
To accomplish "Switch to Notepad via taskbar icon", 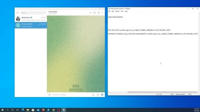I will (64, 110).
